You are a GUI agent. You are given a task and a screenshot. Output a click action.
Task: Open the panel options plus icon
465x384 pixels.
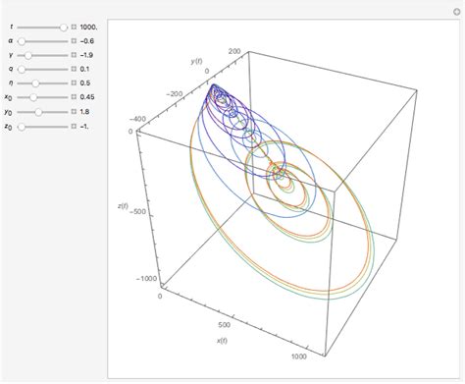pyautogui.click(x=457, y=12)
